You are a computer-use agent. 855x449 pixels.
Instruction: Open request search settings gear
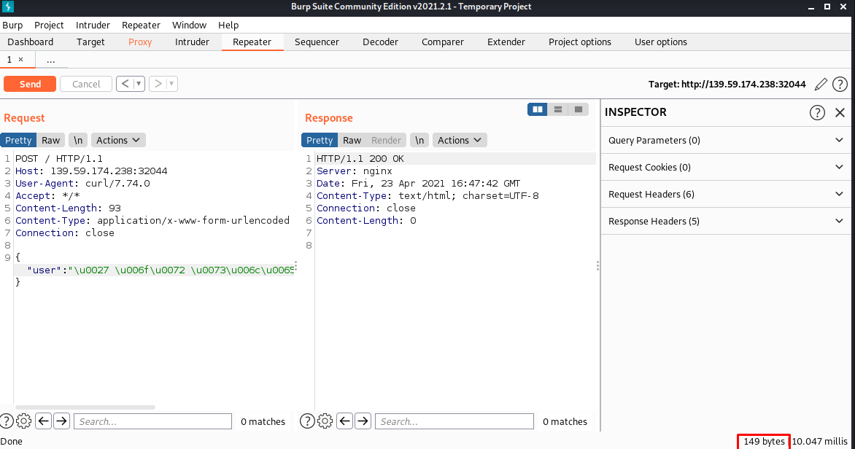coord(23,421)
